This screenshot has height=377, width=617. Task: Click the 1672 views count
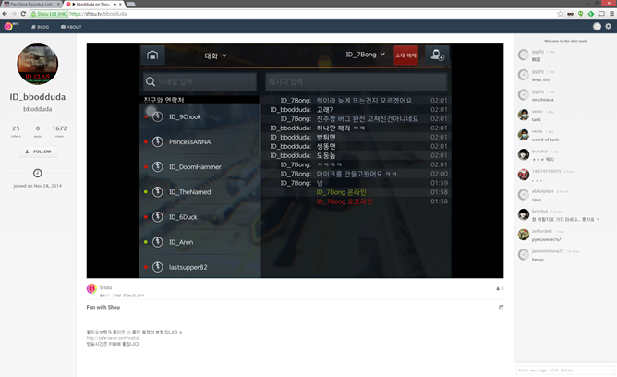tap(59, 131)
